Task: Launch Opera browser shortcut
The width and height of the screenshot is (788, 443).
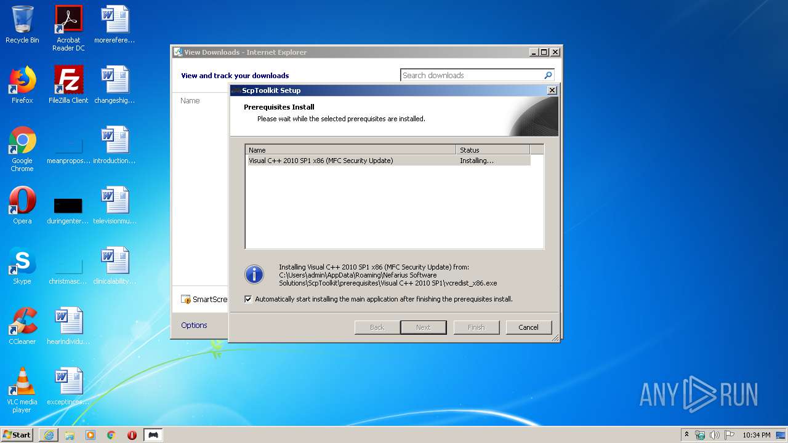Action: point(22,206)
